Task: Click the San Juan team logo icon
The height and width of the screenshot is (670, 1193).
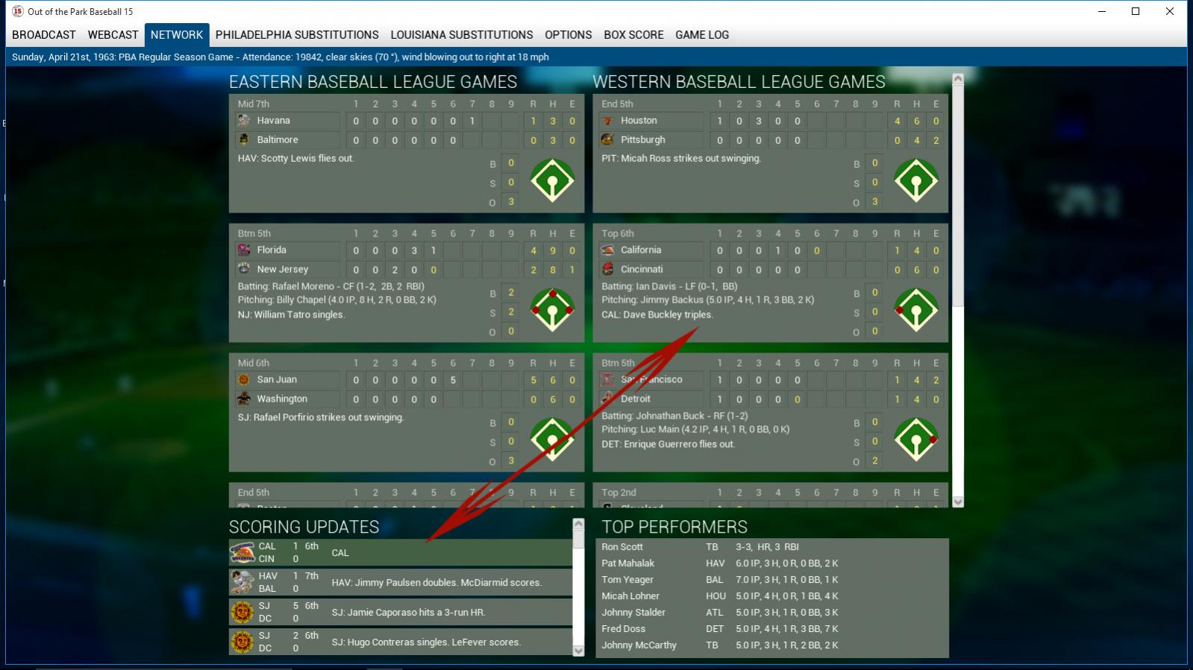Action: point(244,379)
